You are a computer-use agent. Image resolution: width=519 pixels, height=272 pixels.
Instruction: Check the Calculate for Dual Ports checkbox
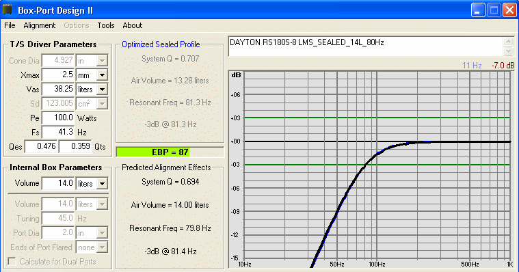point(12,262)
